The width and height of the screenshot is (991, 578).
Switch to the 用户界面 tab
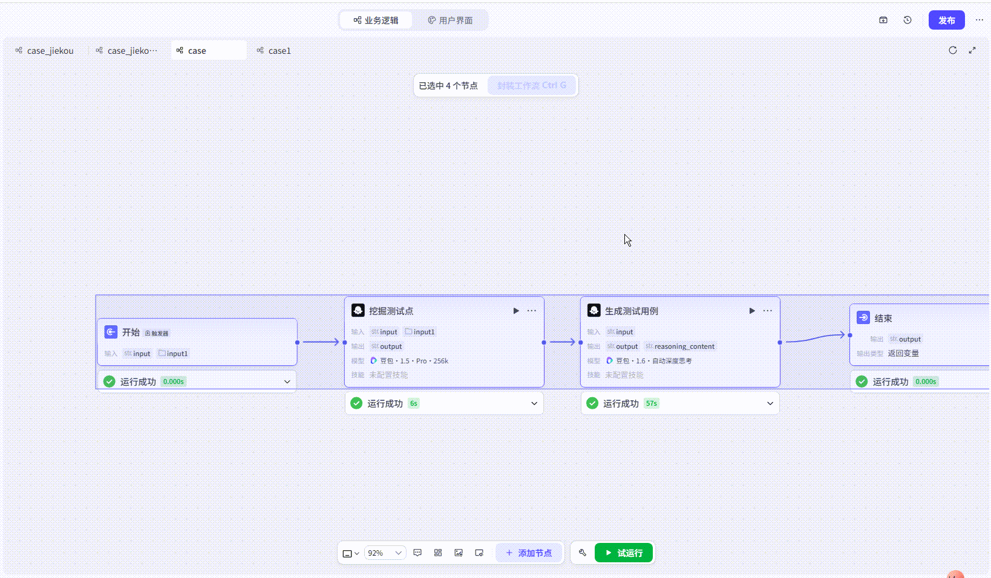450,20
